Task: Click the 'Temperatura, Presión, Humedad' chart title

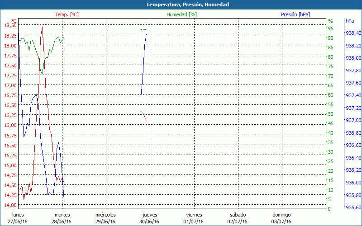Action: point(181,5)
